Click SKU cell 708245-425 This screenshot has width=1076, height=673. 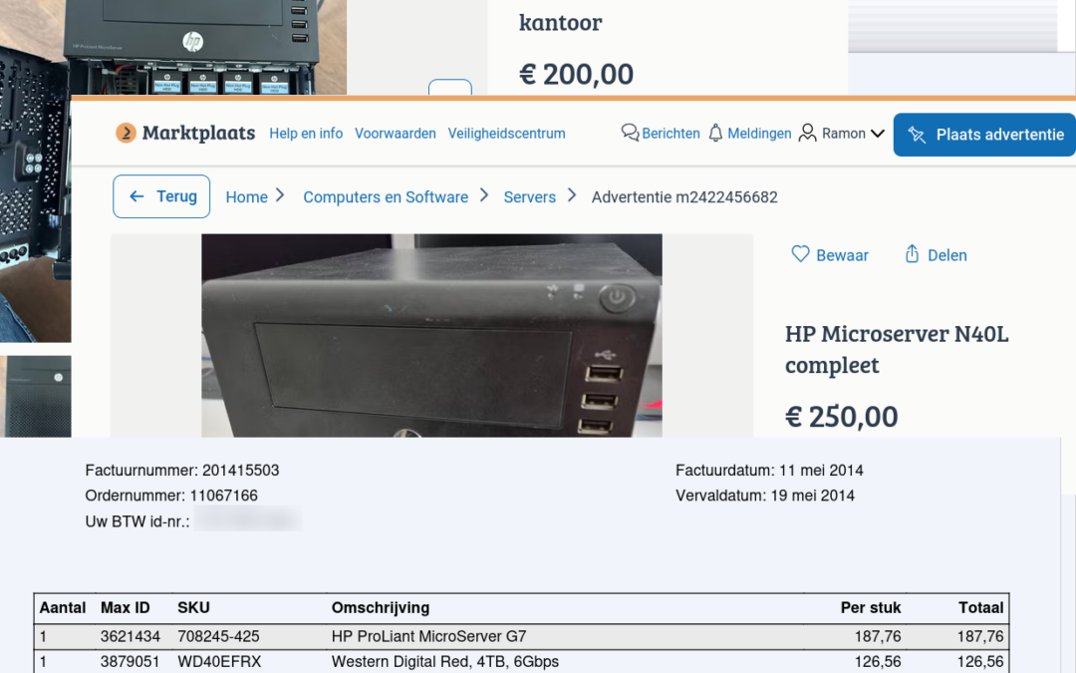pos(218,636)
